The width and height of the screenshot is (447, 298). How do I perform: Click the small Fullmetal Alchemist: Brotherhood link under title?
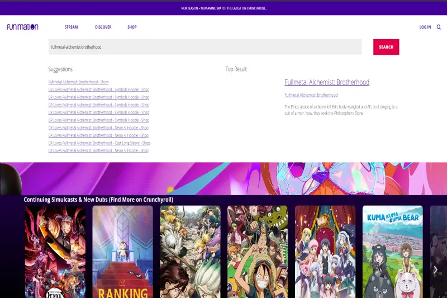click(x=311, y=94)
